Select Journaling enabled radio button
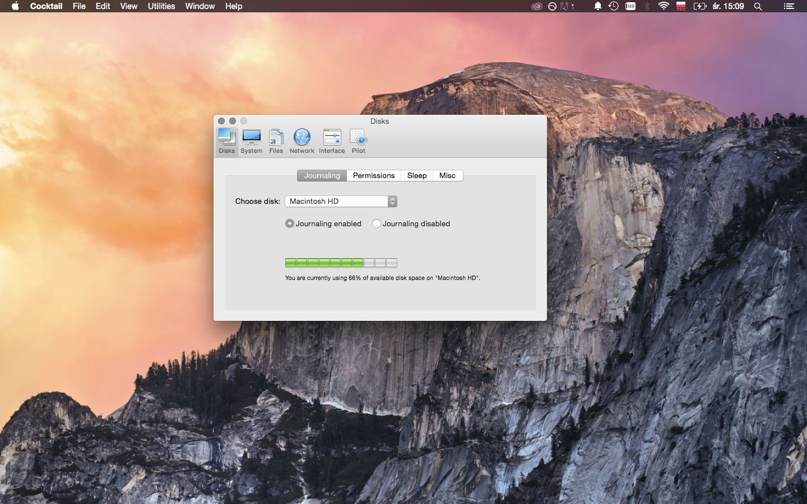Viewport: 807px width, 504px height. pyautogui.click(x=323, y=223)
